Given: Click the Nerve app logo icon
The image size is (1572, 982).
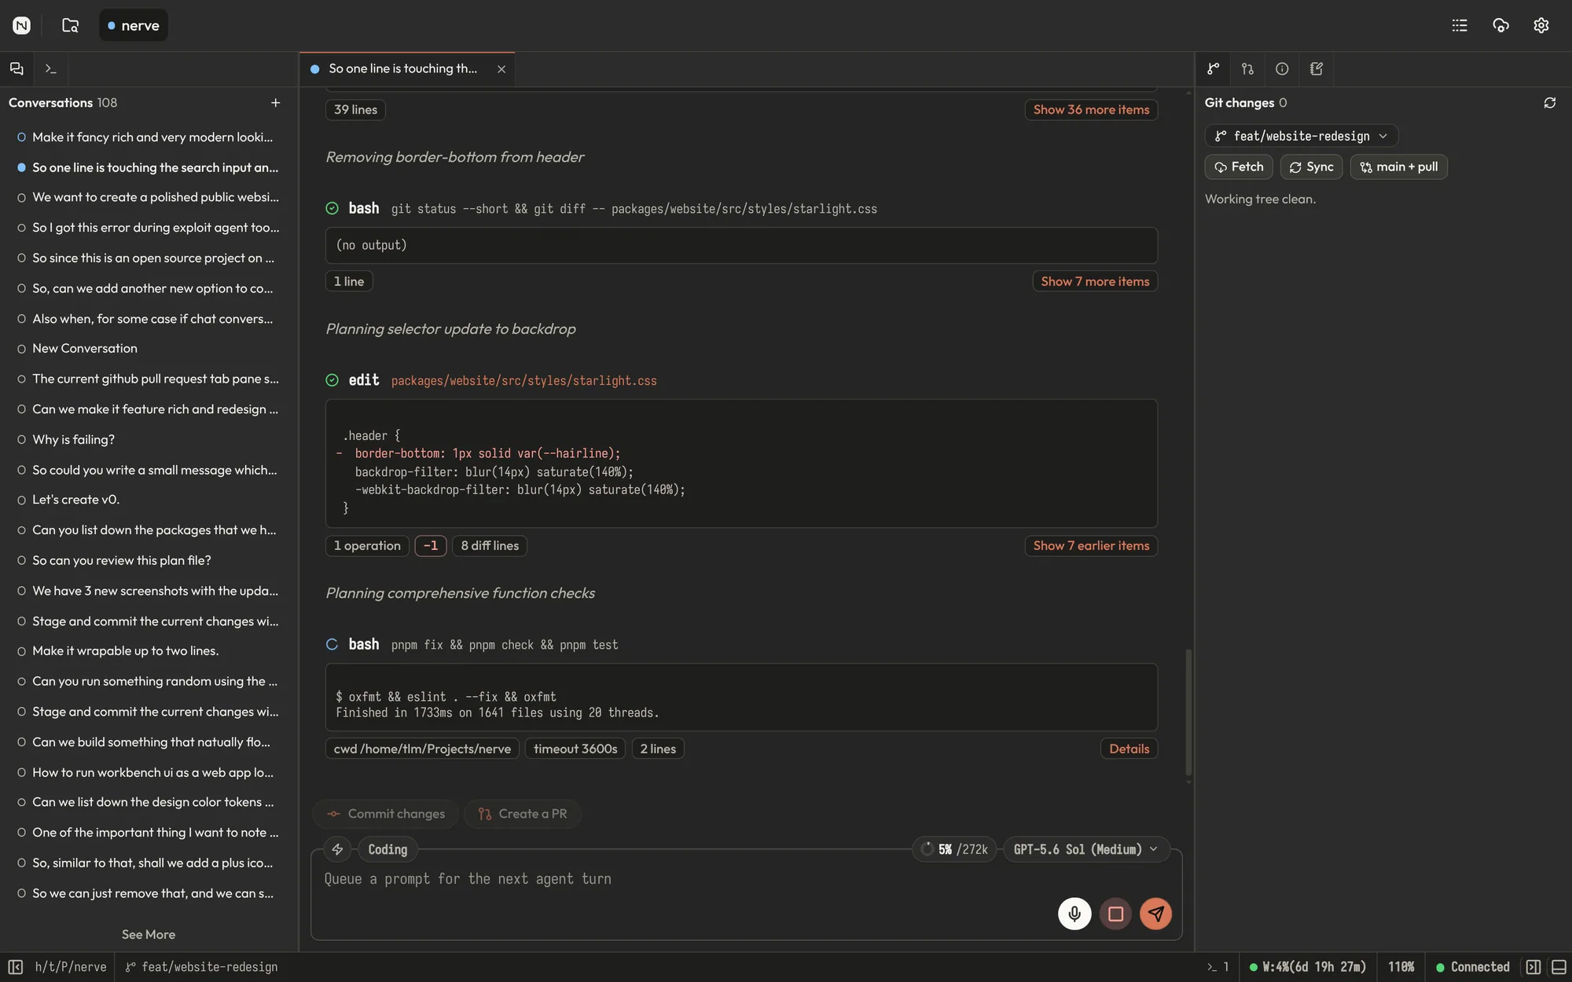Looking at the screenshot, I should (21, 25).
